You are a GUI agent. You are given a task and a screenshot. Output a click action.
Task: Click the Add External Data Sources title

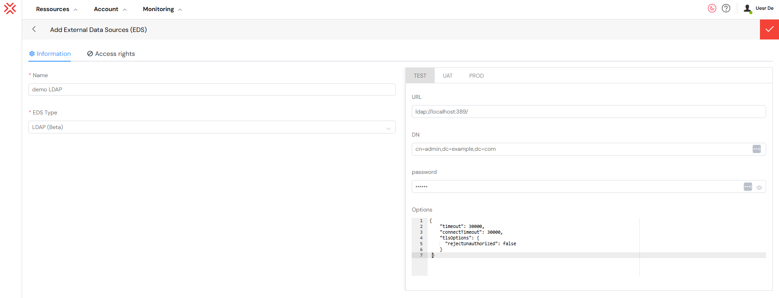[x=98, y=30]
